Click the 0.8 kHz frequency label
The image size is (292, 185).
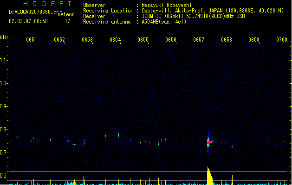[4, 129]
